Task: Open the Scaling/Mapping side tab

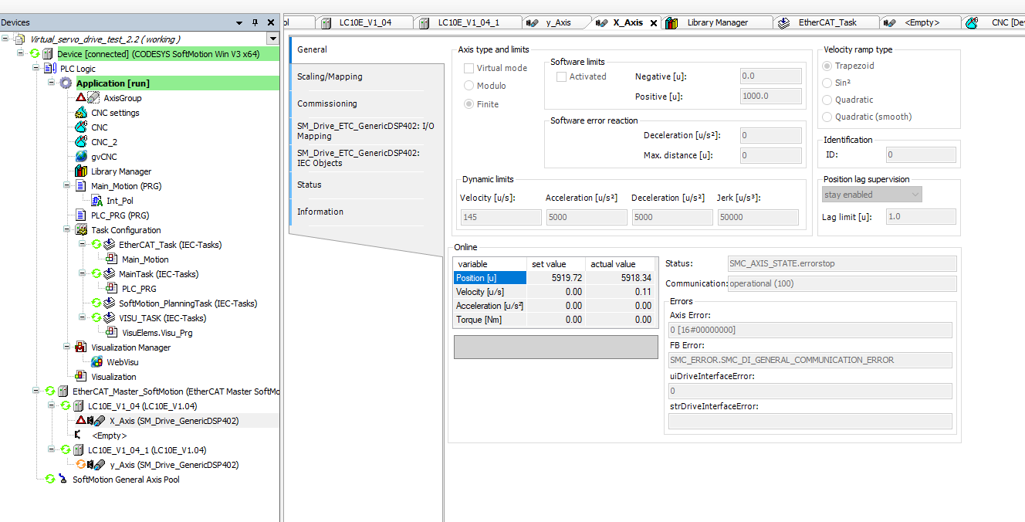Action: [x=330, y=76]
